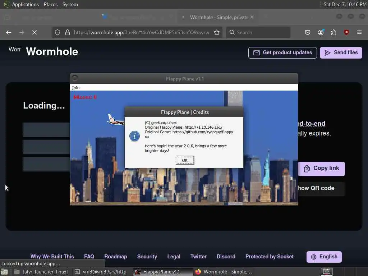Open the Roadmap footer link
368x276 pixels.
point(116,257)
